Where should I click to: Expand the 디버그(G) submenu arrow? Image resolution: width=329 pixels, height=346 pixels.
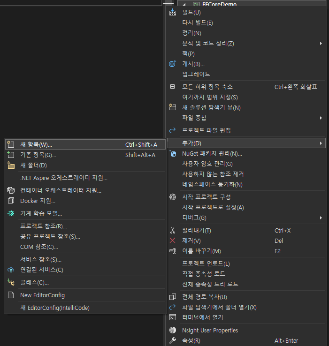[321, 218]
